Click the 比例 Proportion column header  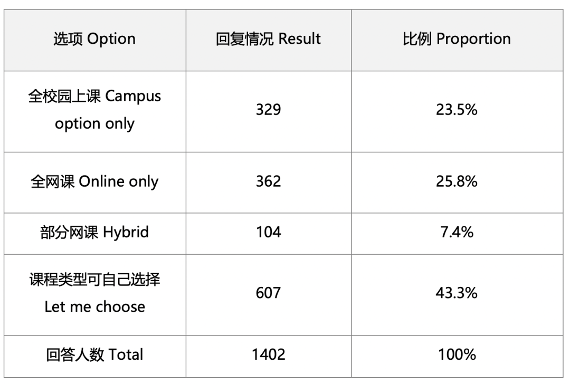[457, 39]
